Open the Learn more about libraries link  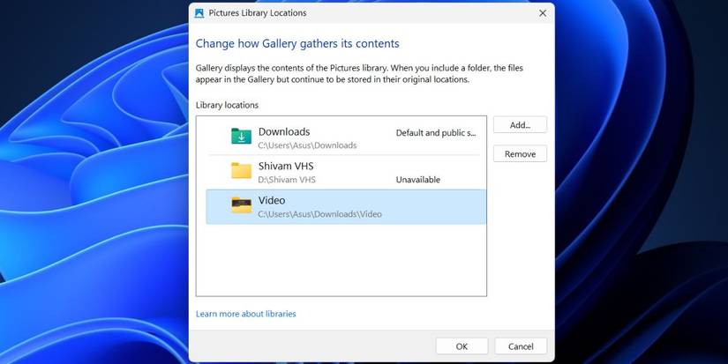[x=245, y=314]
